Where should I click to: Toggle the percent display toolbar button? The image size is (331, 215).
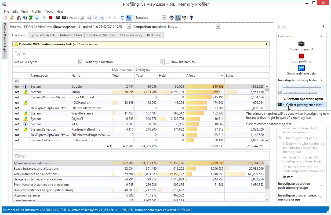pyautogui.click(x=128, y=18)
